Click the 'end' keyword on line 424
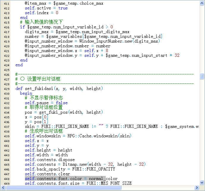Viewport: 205px width, 191px height. point(19,65)
